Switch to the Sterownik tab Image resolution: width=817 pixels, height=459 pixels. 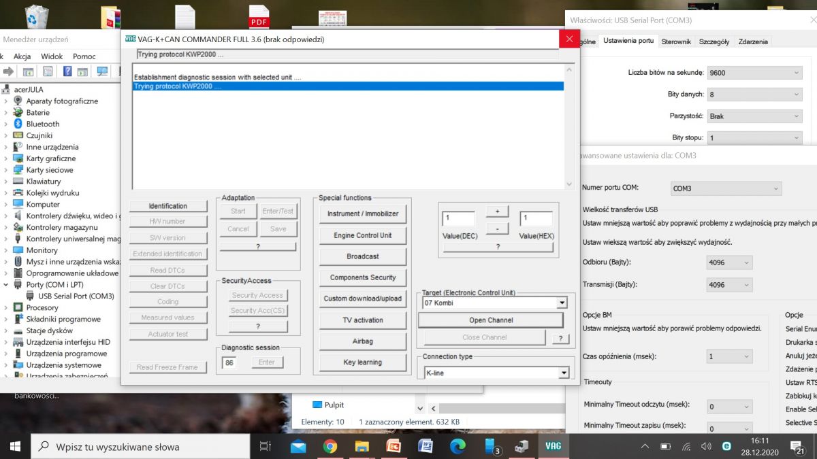coord(676,41)
